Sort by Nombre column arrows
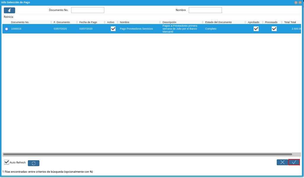The width and height of the screenshot is (304, 178). [160, 22]
